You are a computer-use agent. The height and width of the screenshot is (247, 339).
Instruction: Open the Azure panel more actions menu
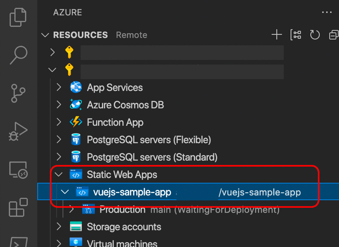click(327, 12)
